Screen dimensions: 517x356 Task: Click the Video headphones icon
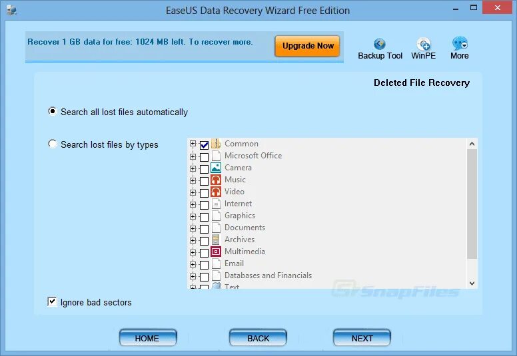(x=216, y=192)
